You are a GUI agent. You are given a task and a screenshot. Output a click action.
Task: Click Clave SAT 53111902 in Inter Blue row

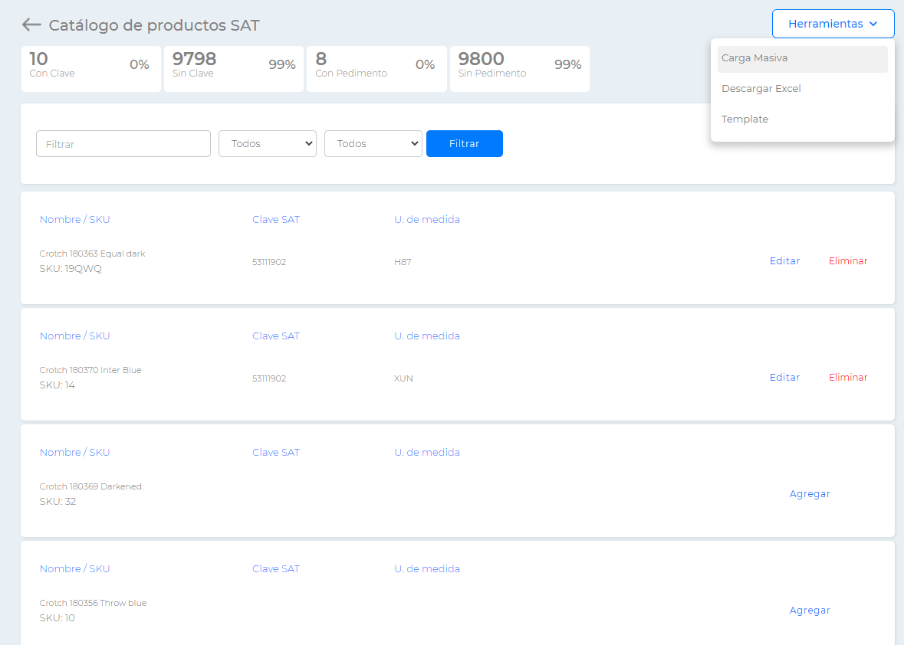[x=269, y=378]
